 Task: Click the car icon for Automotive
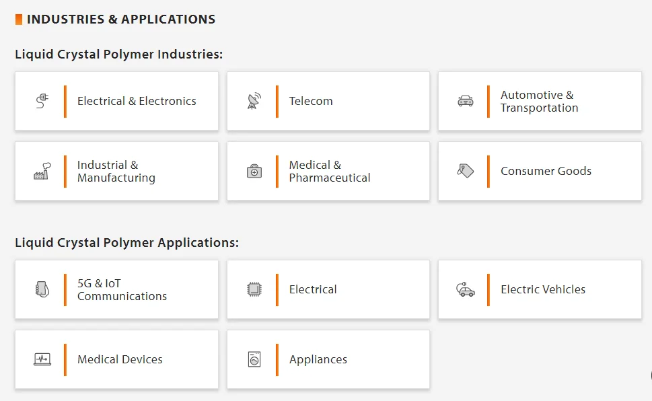coord(465,101)
